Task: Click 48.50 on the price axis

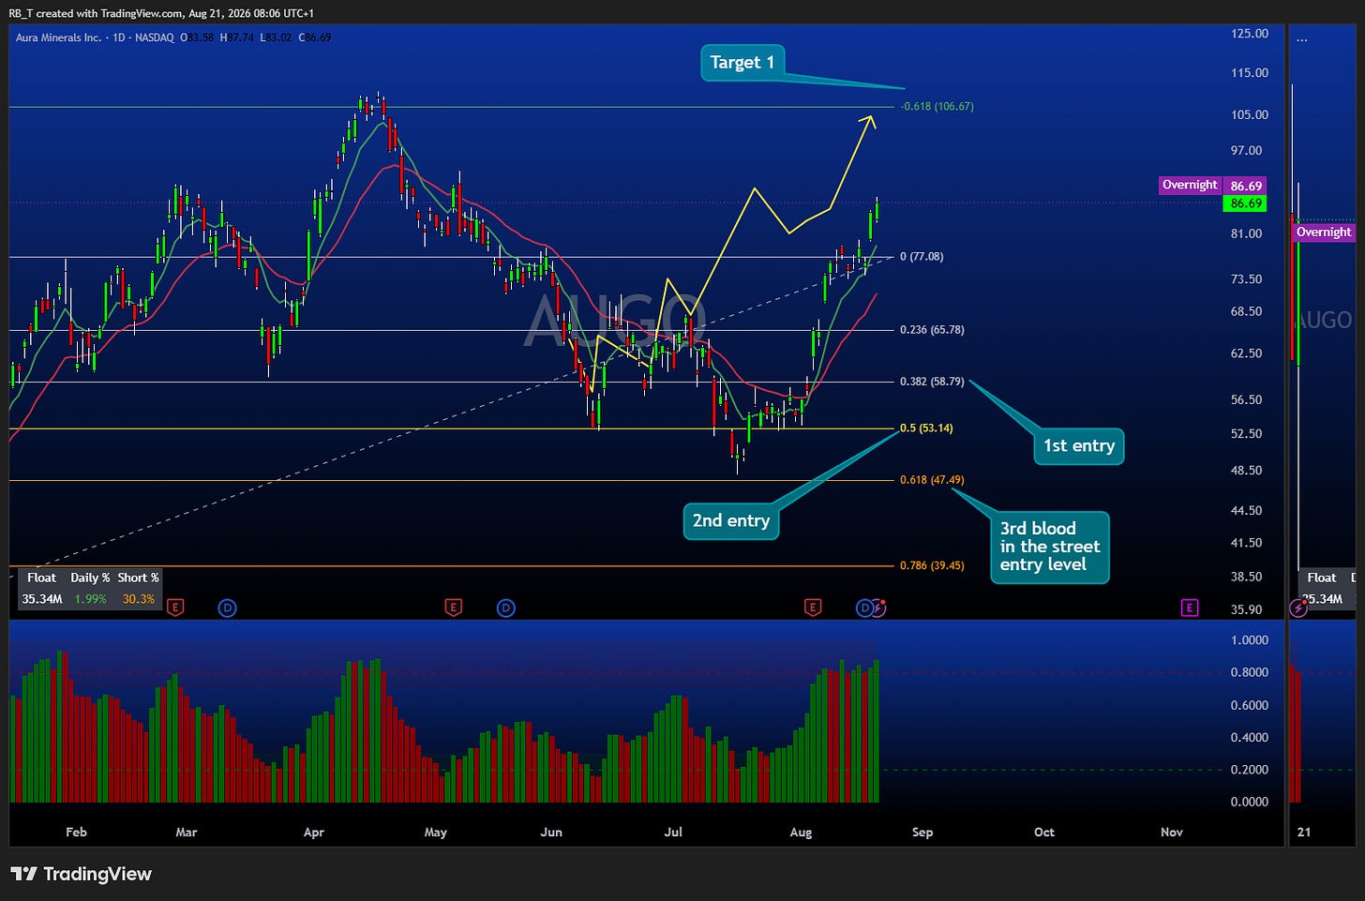Action: click(x=1247, y=471)
